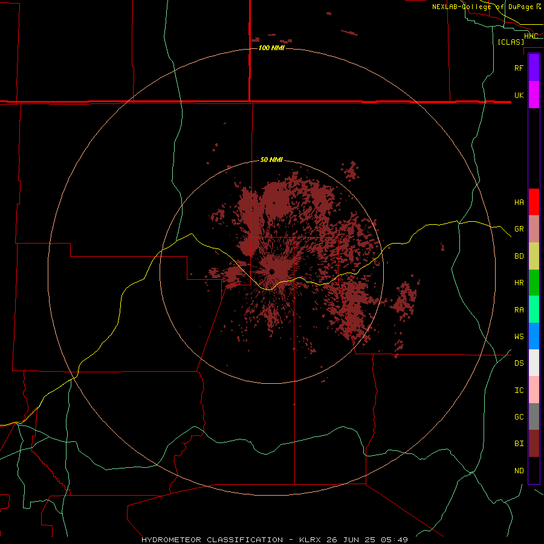Click the KLRX station identifier
This screenshot has width=544, height=544.
coord(311,540)
